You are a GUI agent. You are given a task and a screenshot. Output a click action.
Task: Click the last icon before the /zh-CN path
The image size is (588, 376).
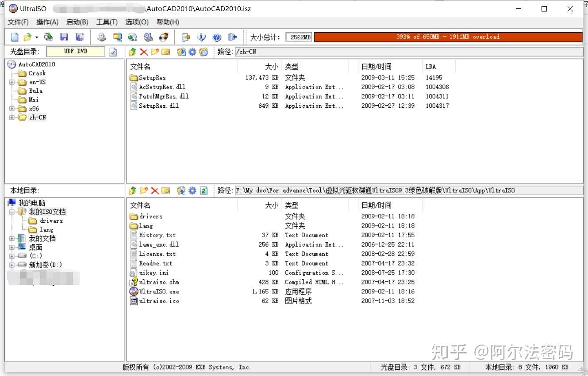point(204,52)
